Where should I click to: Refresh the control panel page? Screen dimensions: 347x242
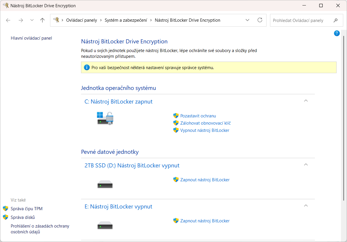[x=260, y=20]
